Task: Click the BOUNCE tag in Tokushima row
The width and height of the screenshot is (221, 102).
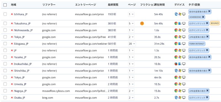Action: [215, 23]
